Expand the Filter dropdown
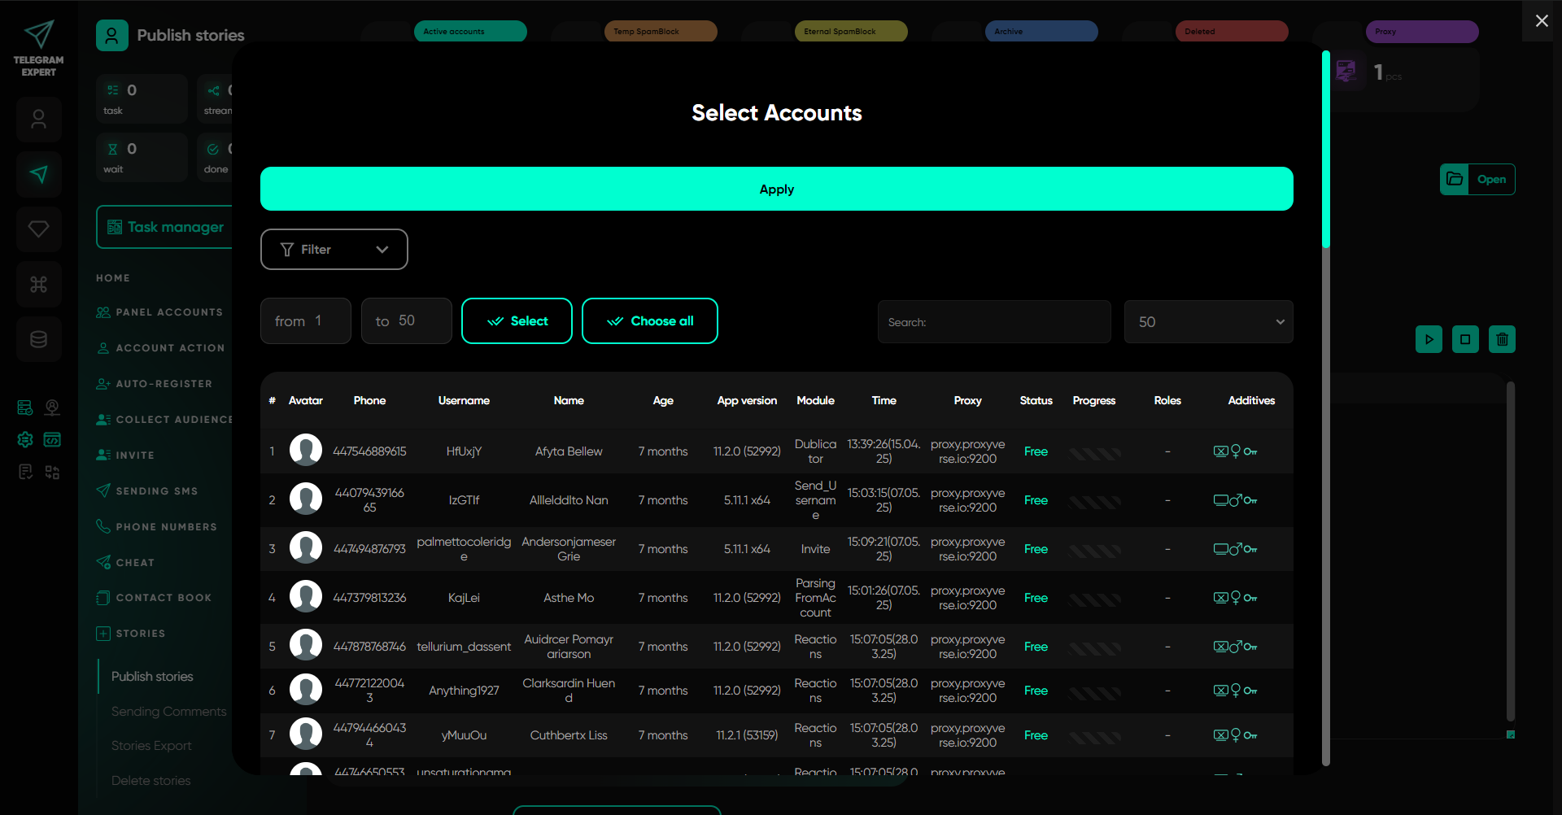 334,250
